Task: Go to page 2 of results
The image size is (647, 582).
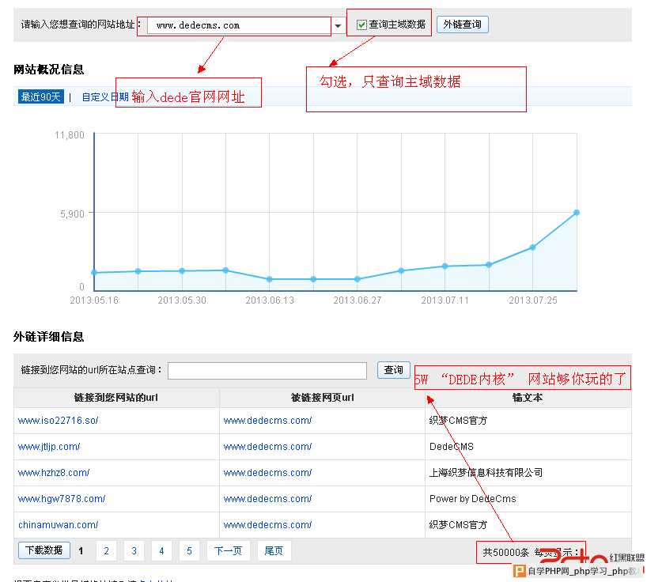Action: 107,550
